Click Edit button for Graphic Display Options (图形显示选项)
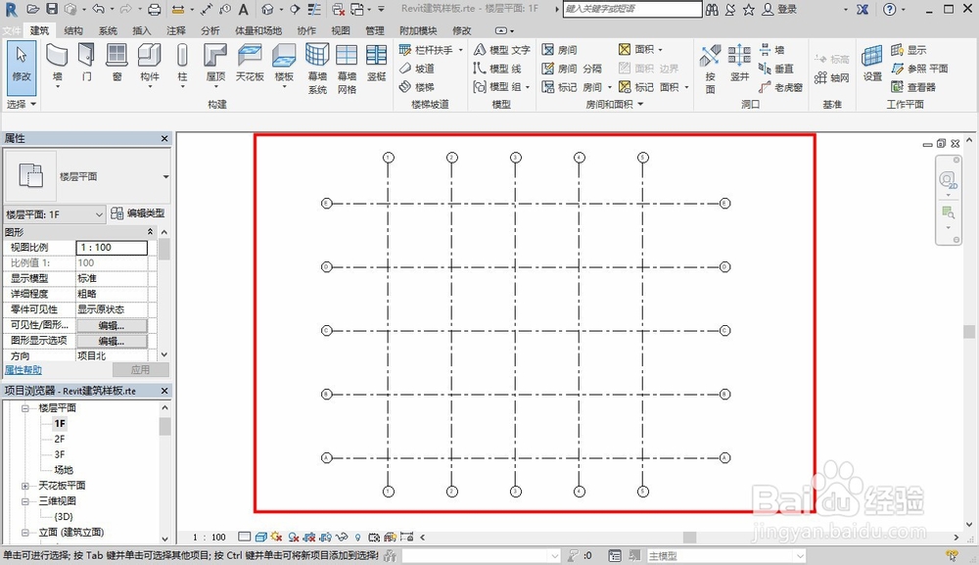The width and height of the screenshot is (979, 565). coord(112,341)
